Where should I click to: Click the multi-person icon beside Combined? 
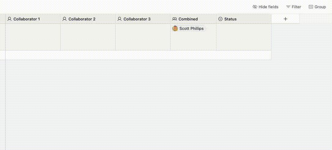pos(175,19)
